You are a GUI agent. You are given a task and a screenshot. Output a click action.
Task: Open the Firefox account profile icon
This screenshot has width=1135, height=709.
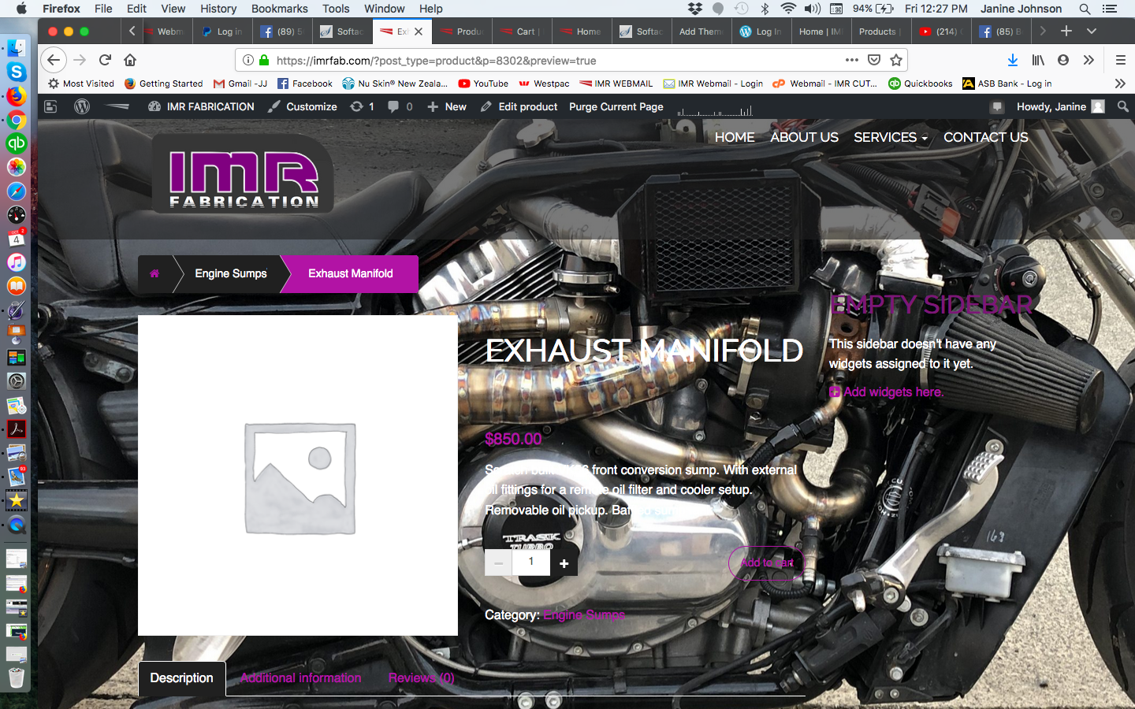coord(1063,59)
